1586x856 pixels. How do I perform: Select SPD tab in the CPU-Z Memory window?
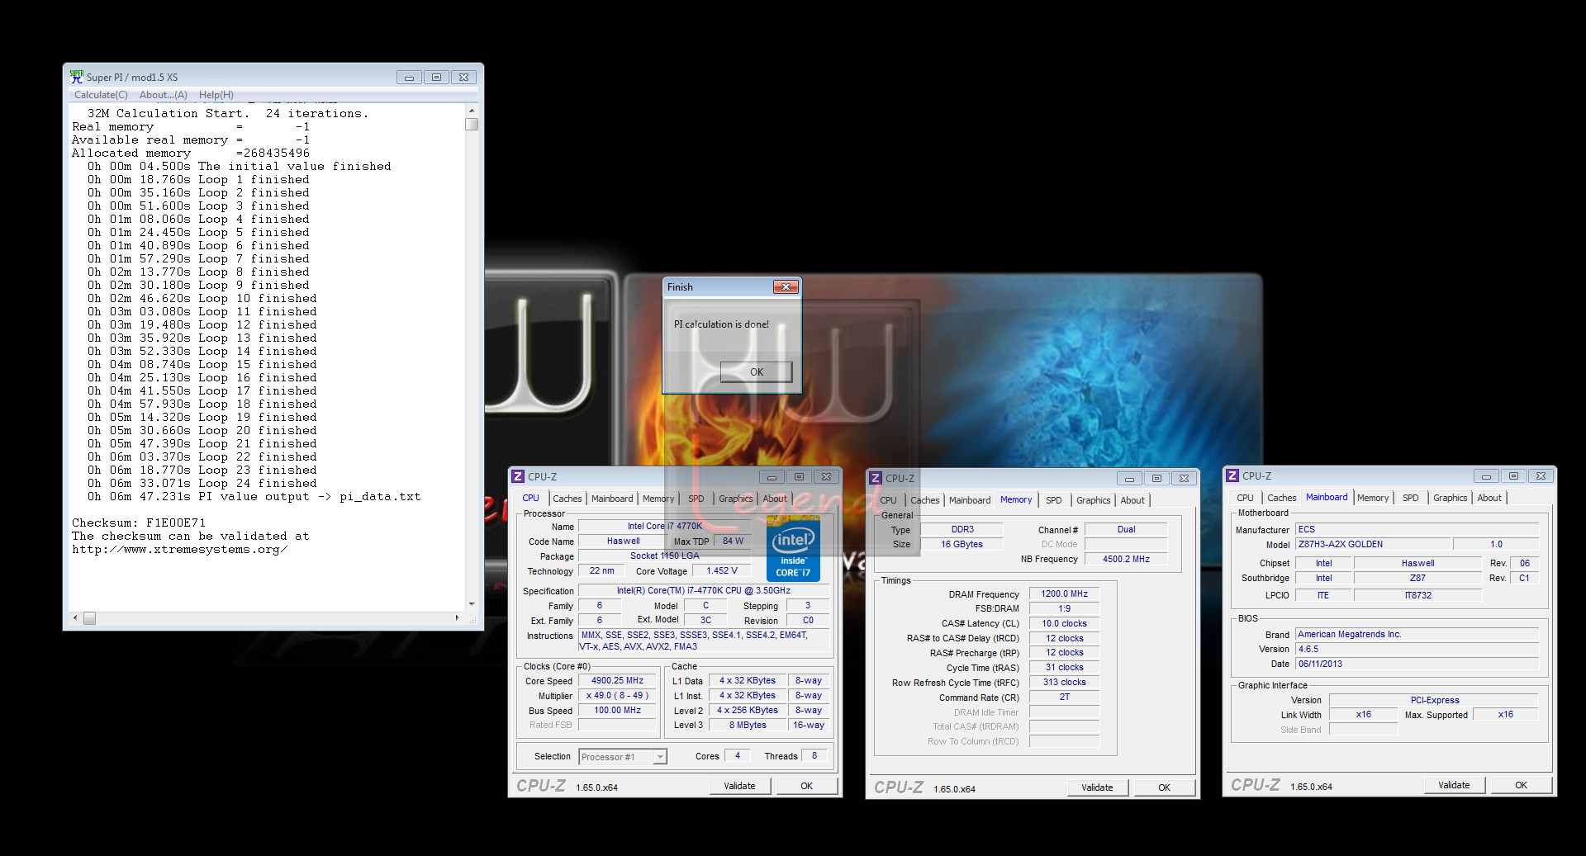coord(1054,500)
